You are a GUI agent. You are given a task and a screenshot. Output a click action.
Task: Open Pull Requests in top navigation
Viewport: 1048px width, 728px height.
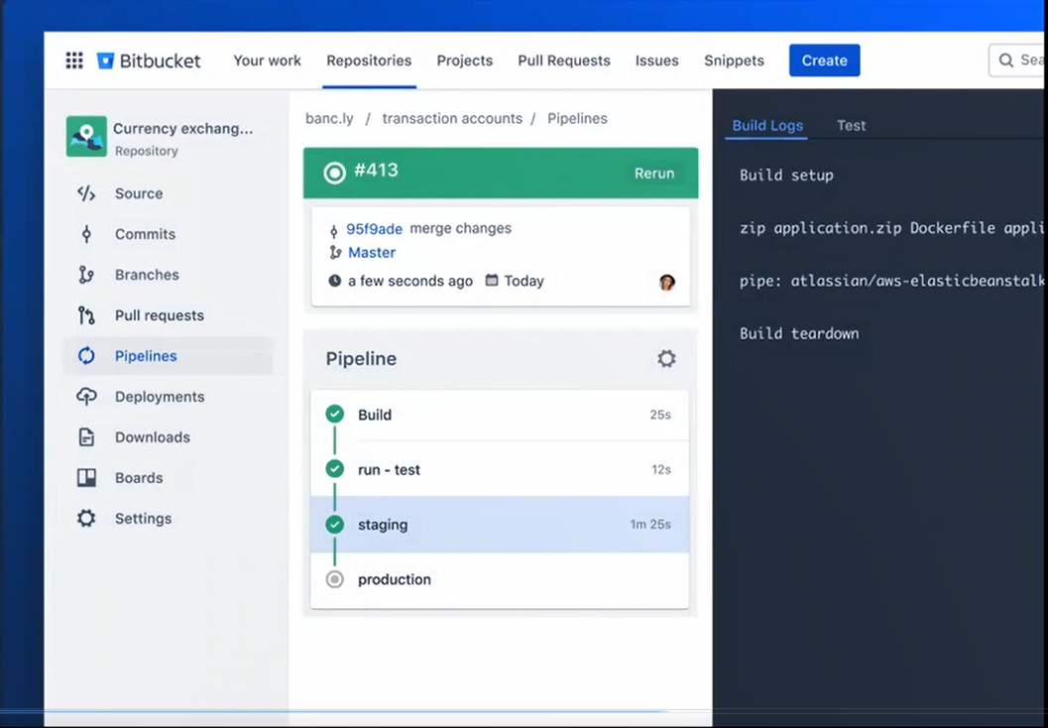564,61
